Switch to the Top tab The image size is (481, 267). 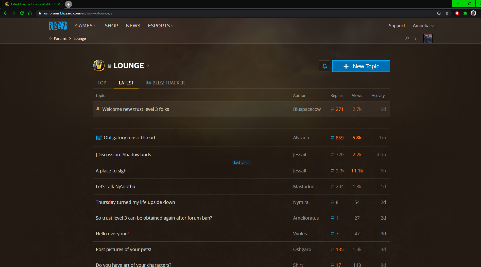coord(102,83)
